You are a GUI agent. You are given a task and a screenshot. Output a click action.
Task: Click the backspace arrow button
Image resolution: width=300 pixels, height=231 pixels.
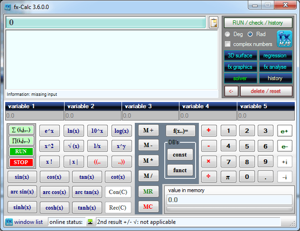[x=231, y=91]
